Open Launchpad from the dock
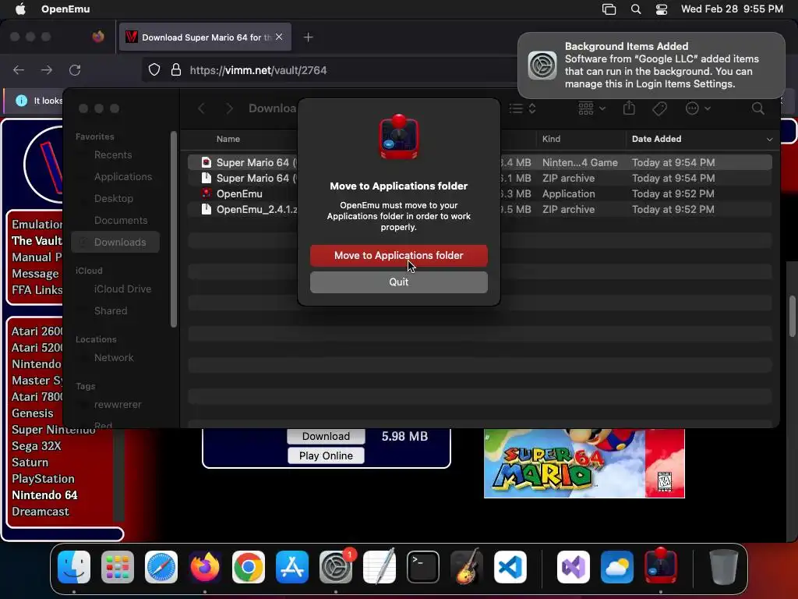Screen dimensions: 798x599 pos(118,567)
